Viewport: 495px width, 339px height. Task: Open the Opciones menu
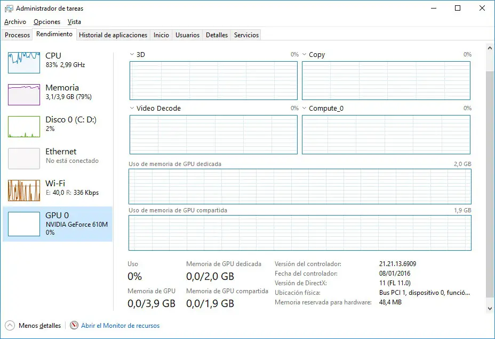tap(47, 22)
